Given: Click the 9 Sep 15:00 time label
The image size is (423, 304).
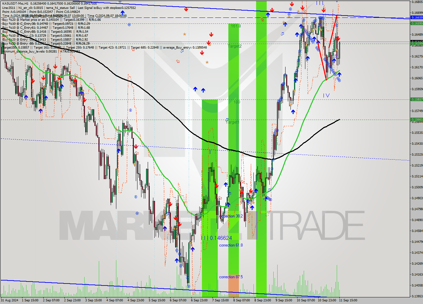Looking at the screenshot, I should 284,300.
